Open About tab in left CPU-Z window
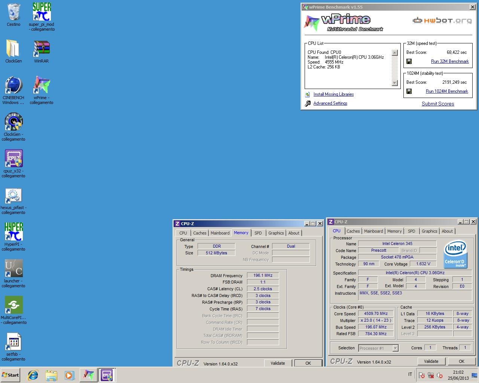Image resolution: width=479 pixels, height=383 pixels. [x=294, y=233]
